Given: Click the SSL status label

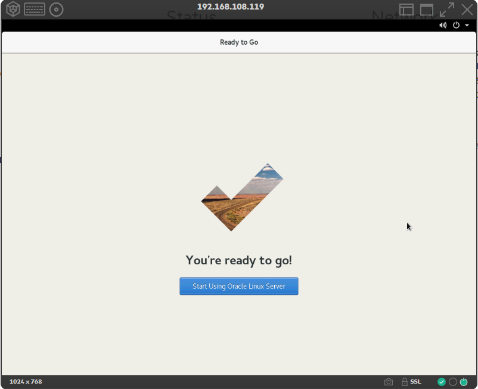Looking at the screenshot, I should [415, 382].
